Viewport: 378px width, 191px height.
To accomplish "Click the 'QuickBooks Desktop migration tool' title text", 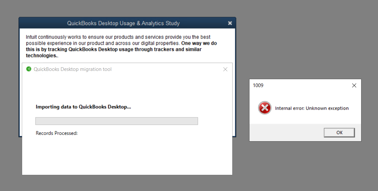I will point(73,69).
